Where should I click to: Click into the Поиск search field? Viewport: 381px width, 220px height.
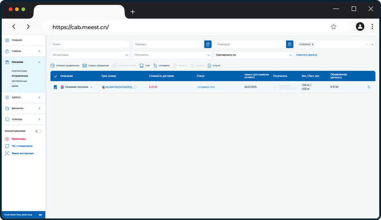[x=90, y=44]
